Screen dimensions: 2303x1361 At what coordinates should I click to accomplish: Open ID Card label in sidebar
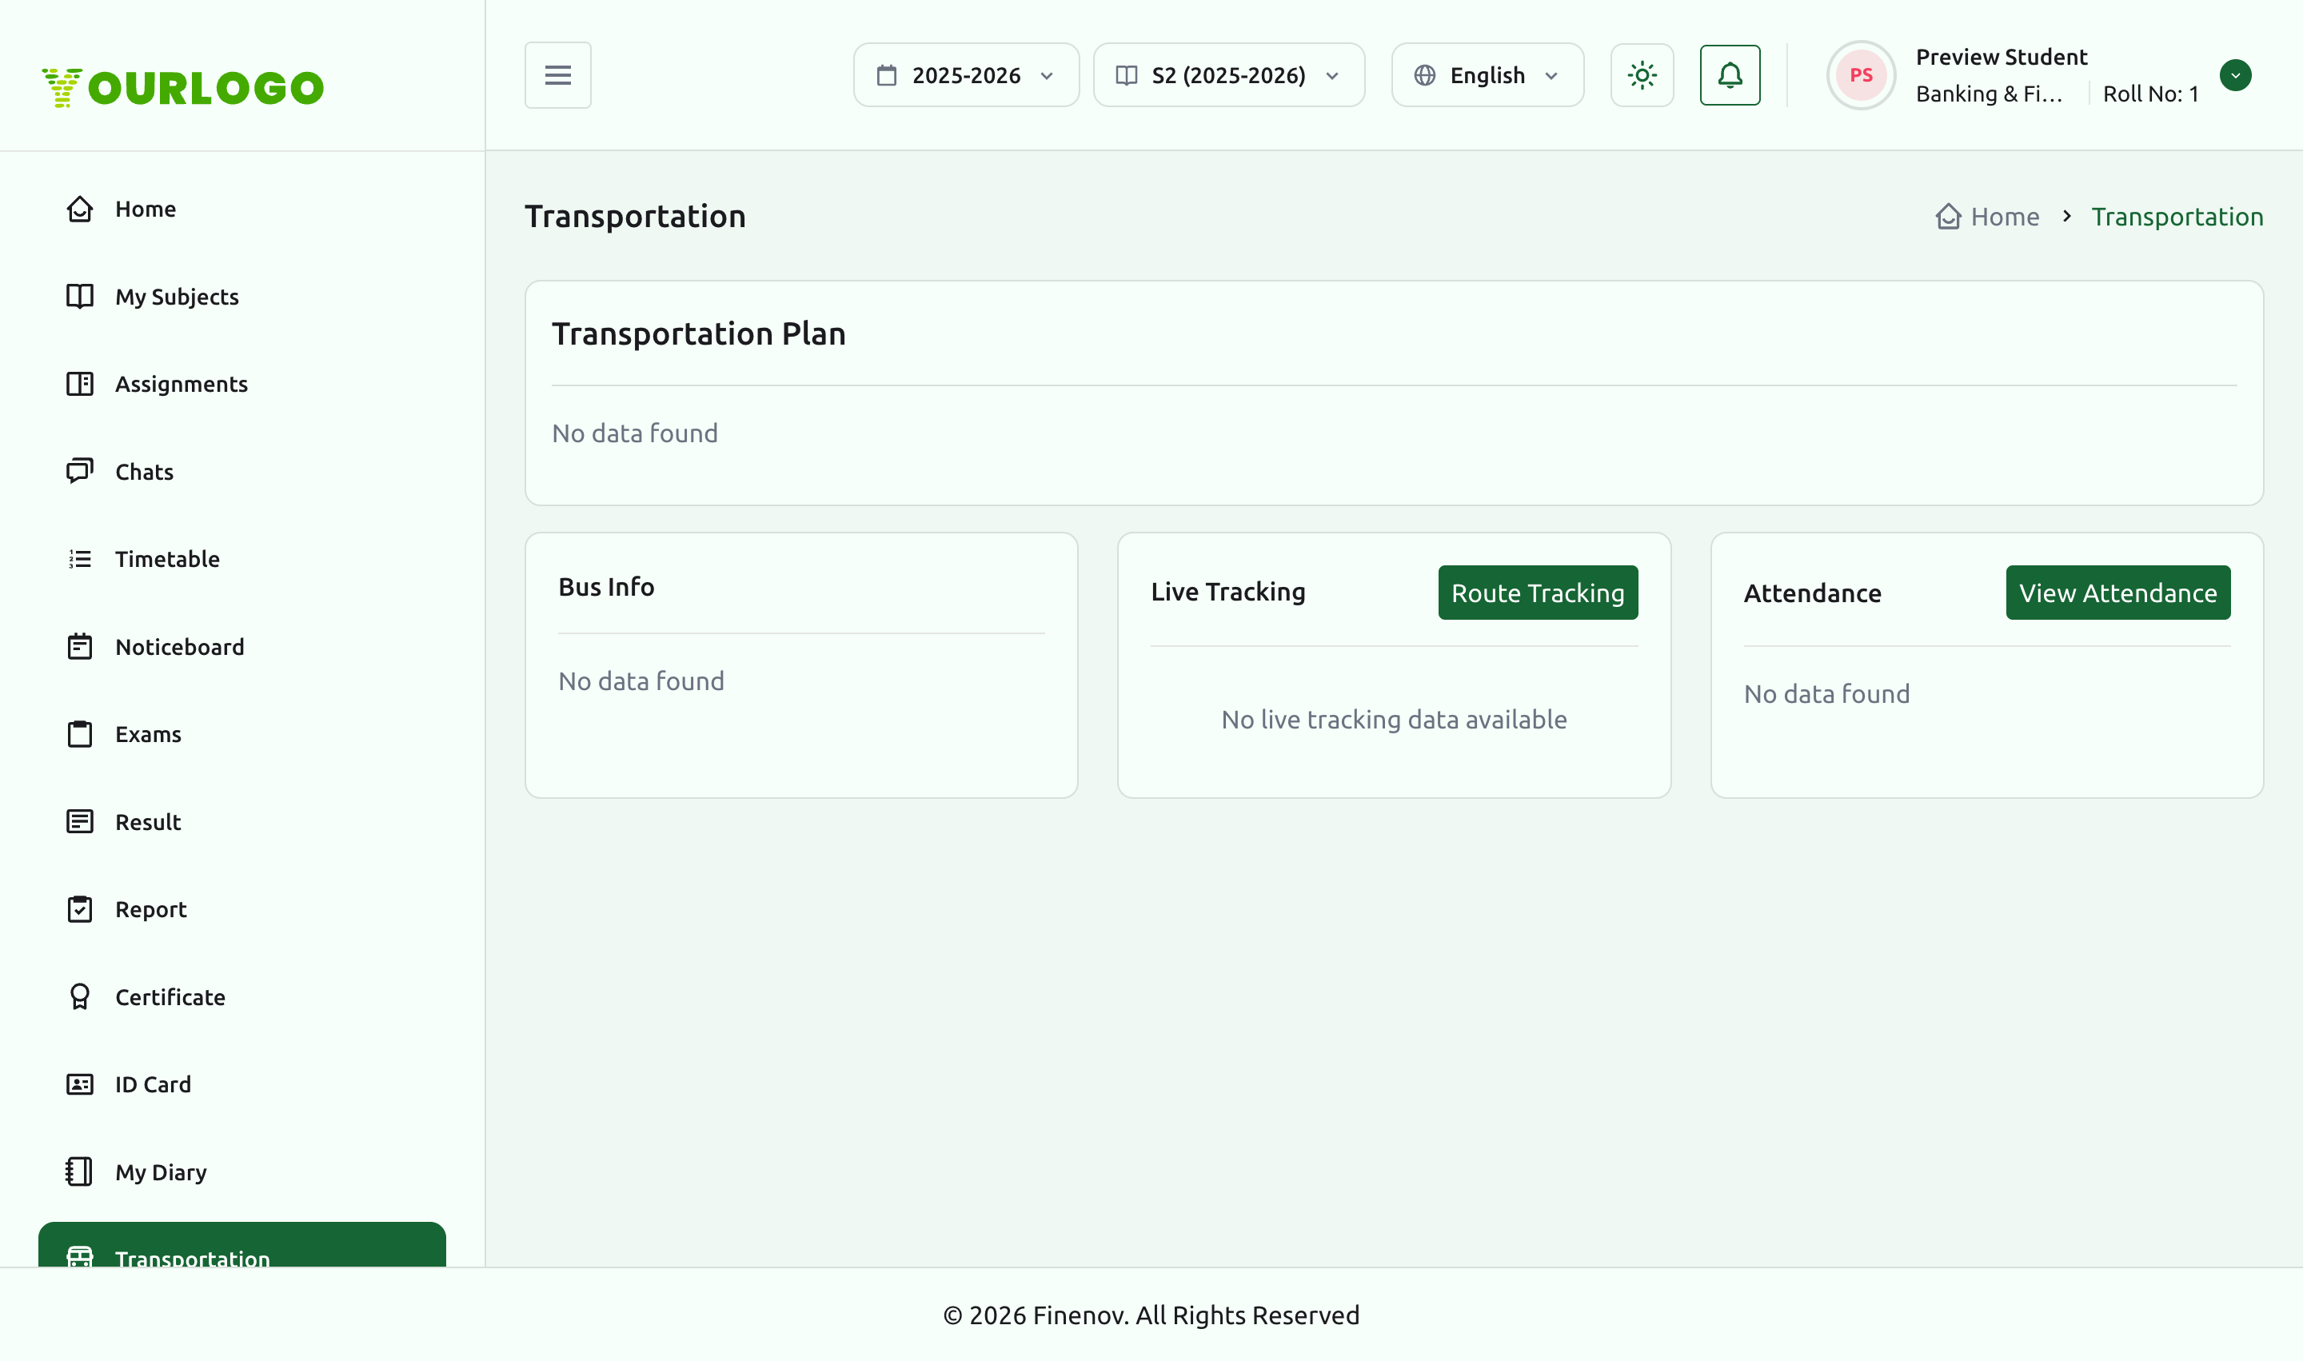pos(154,1085)
